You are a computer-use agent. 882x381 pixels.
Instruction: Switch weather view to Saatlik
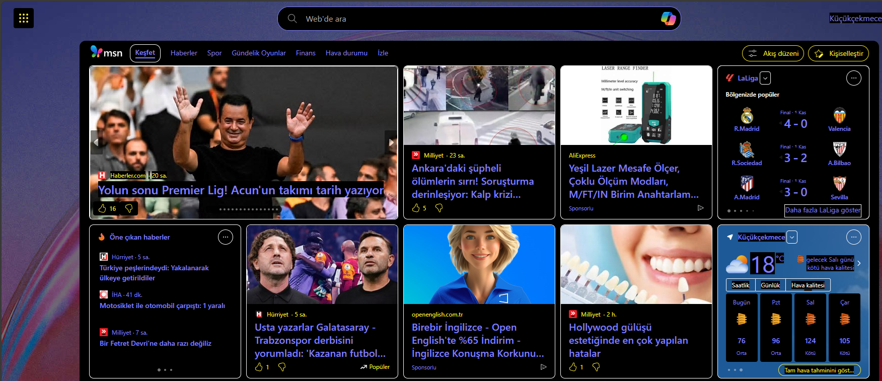(741, 285)
